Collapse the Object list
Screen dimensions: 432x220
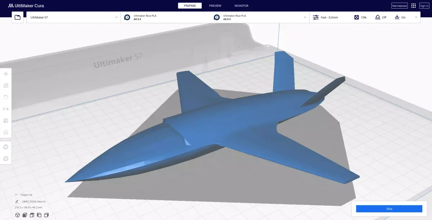pos(16,195)
